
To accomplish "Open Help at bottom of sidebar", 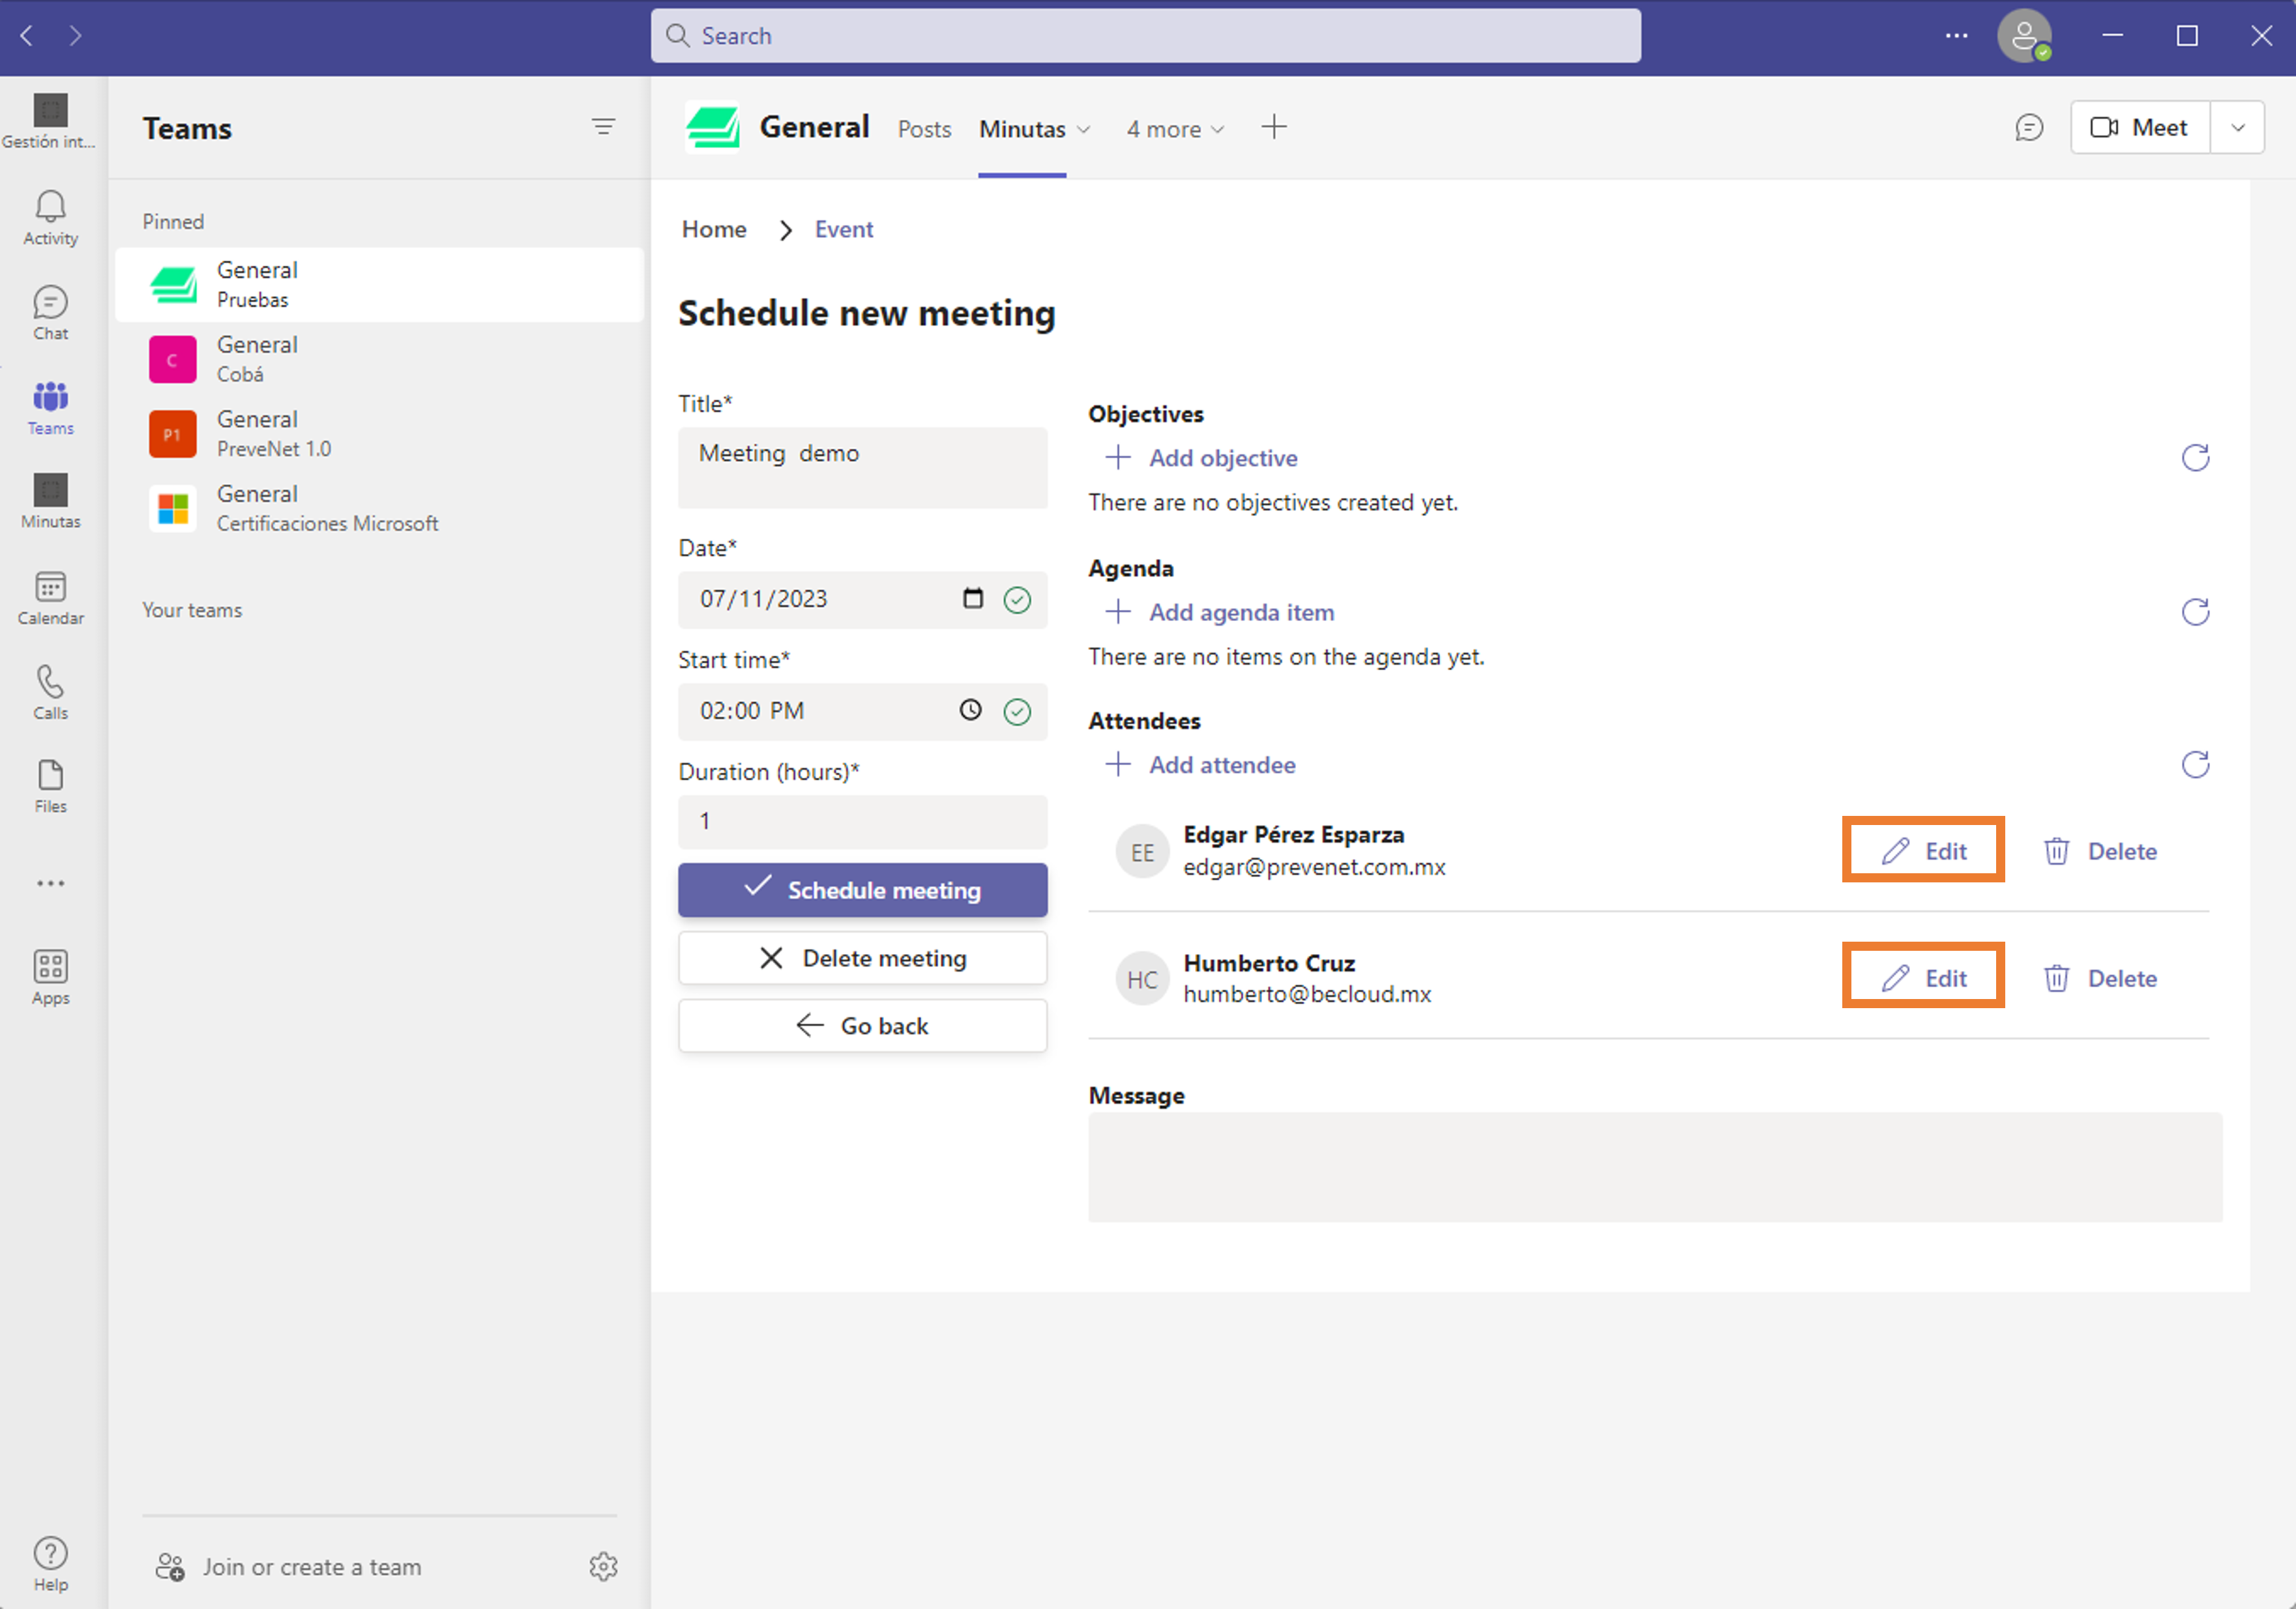I will coord(50,1564).
